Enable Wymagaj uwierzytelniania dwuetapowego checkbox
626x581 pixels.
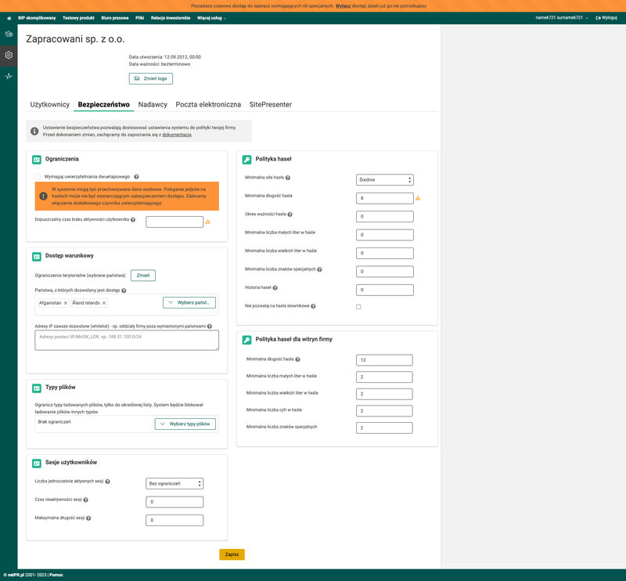point(38,177)
